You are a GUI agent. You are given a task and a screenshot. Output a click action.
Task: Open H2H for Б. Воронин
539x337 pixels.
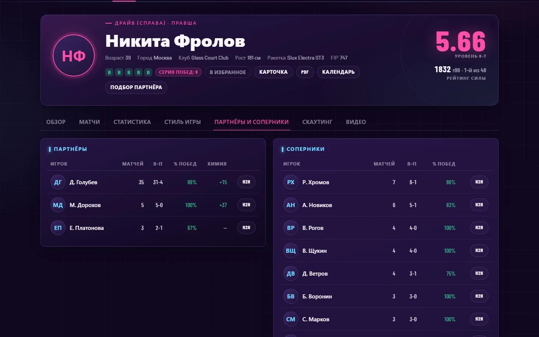point(479,296)
